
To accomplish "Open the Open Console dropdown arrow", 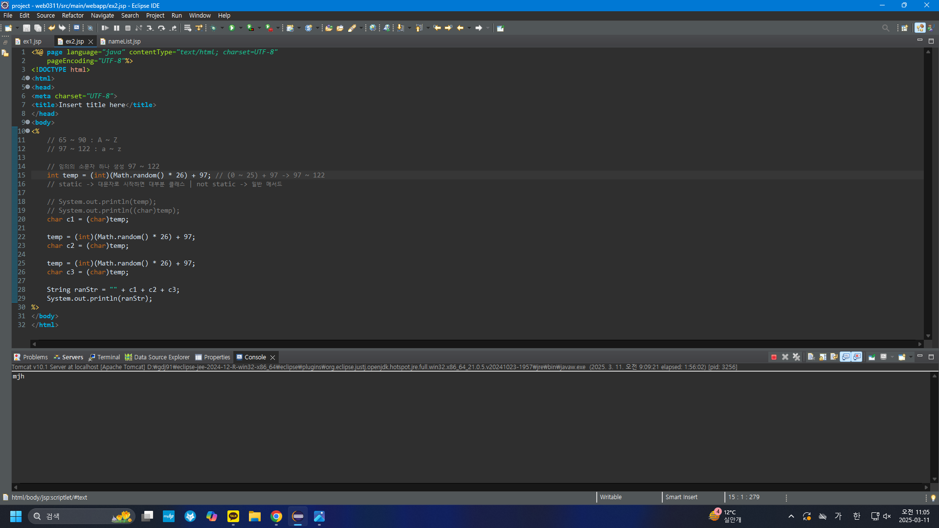I will (x=911, y=357).
